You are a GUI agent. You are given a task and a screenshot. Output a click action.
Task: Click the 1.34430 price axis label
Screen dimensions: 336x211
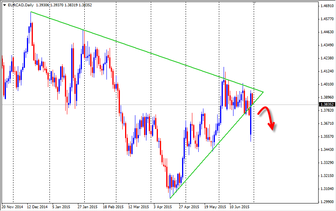point(327,150)
